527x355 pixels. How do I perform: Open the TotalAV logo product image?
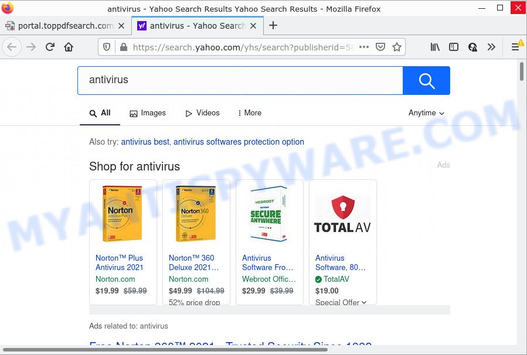tap(342, 214)
